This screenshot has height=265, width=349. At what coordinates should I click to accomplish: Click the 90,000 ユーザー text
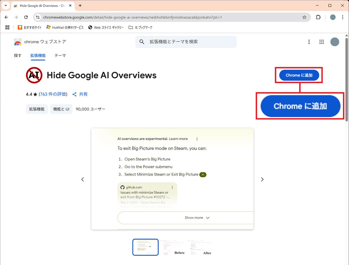90,109
